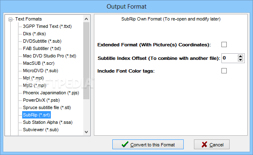Click the format list scrollbar thumb
The image size is (253, 155).
pyautogui.click(x=87, y=61)
